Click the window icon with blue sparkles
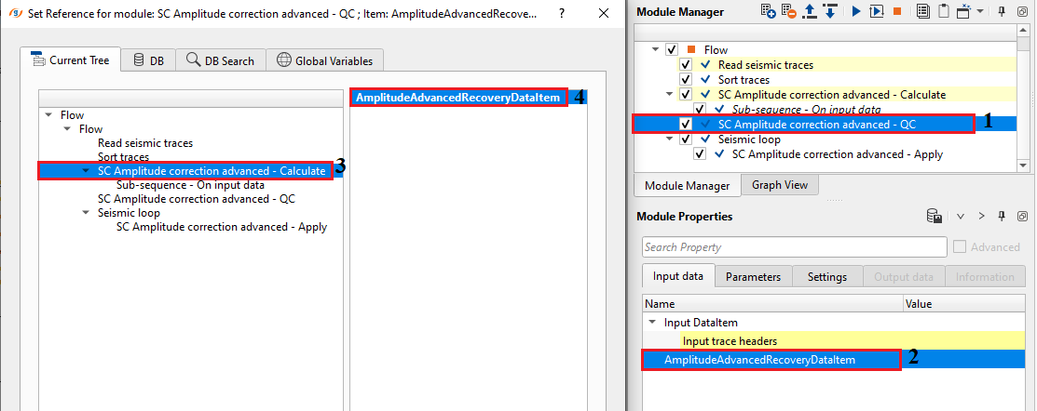The width and height of the screenshot is (1037, 411). pos(964,11)
